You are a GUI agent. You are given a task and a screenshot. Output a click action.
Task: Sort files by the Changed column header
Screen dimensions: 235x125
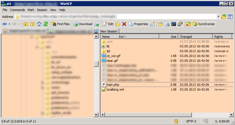tap(186, 37)
